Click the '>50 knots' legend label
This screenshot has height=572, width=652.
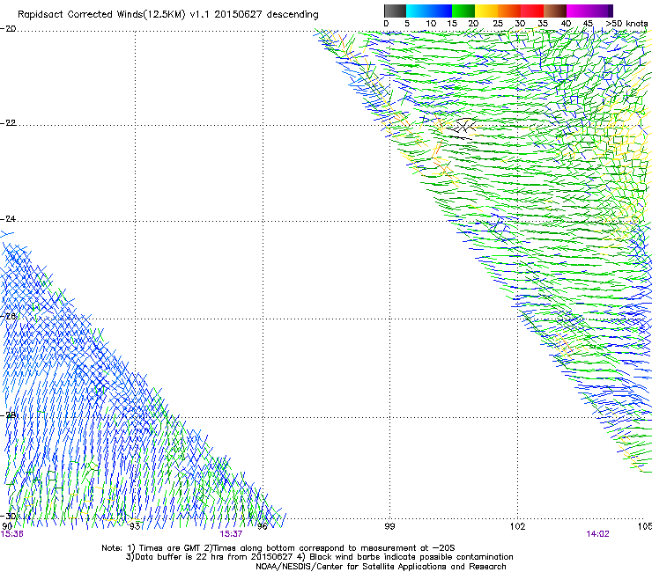(626, 24)
